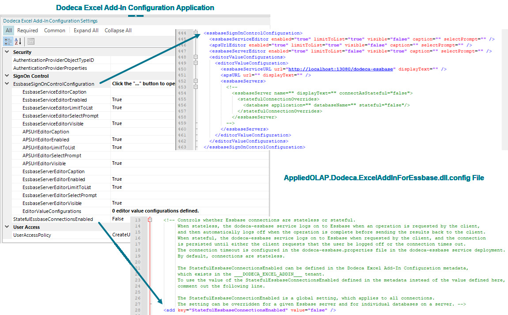The height and width of the screenshot is (315, 508).
Task: Select EssbaseServiceEditorVisible property
Action: pos(53,124)
